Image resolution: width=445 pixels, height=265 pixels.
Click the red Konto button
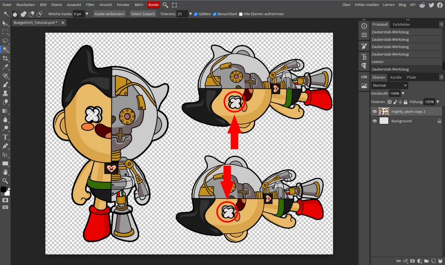(153, 5)
